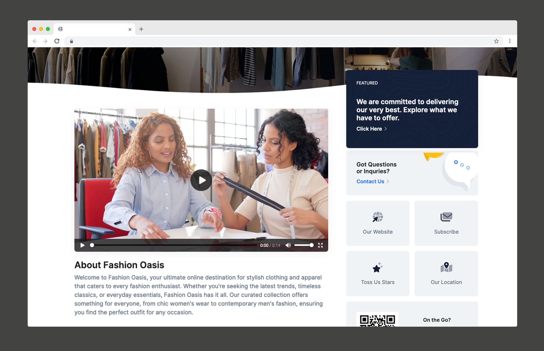
Task: Click the Contact Us link
Action: 370,181
